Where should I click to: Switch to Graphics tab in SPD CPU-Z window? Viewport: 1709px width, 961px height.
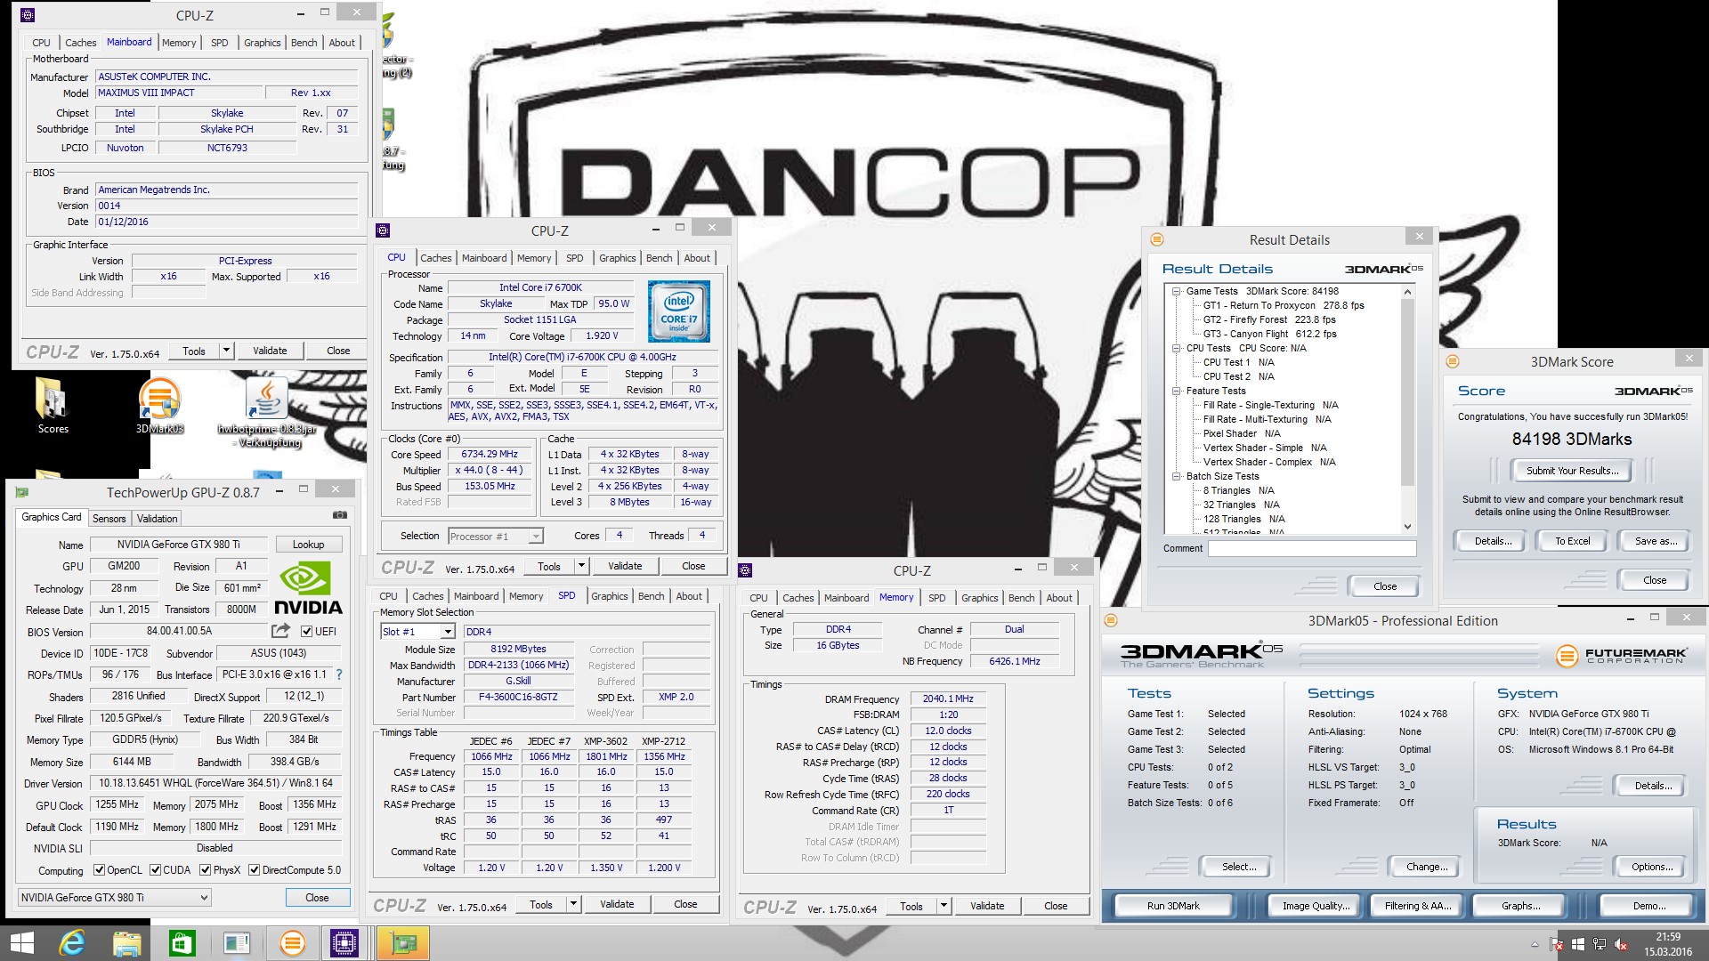(609, 596)
